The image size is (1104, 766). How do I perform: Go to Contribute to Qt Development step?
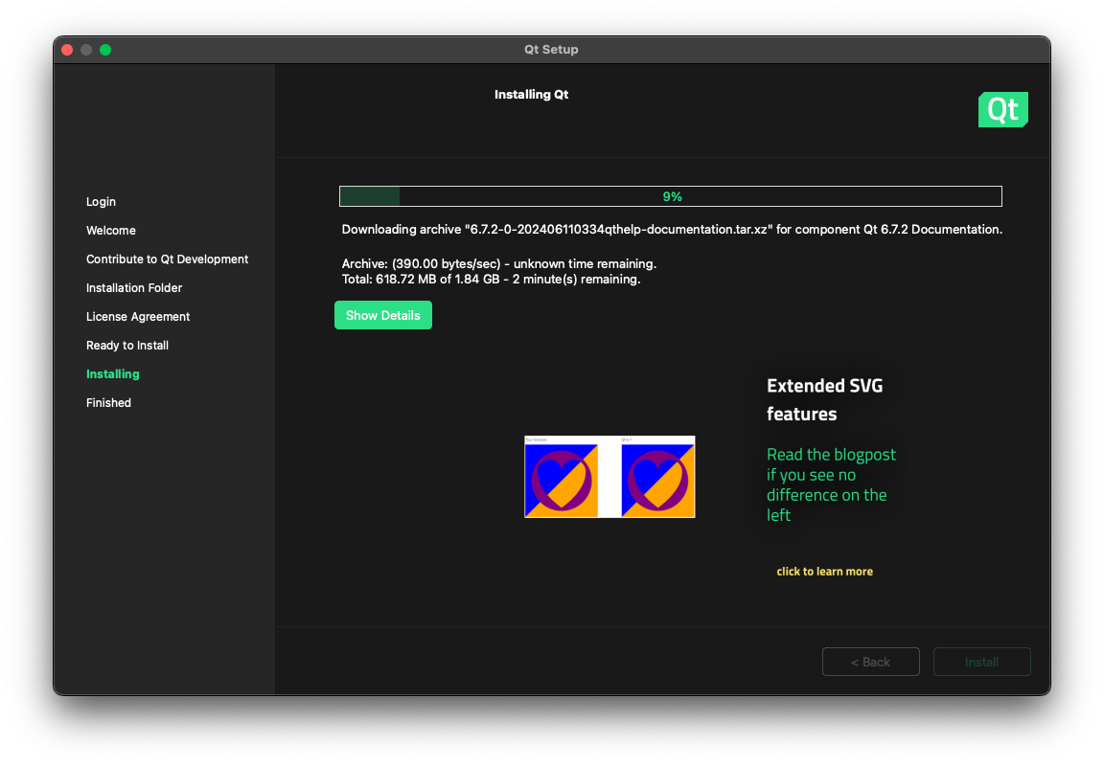point(167,259)
